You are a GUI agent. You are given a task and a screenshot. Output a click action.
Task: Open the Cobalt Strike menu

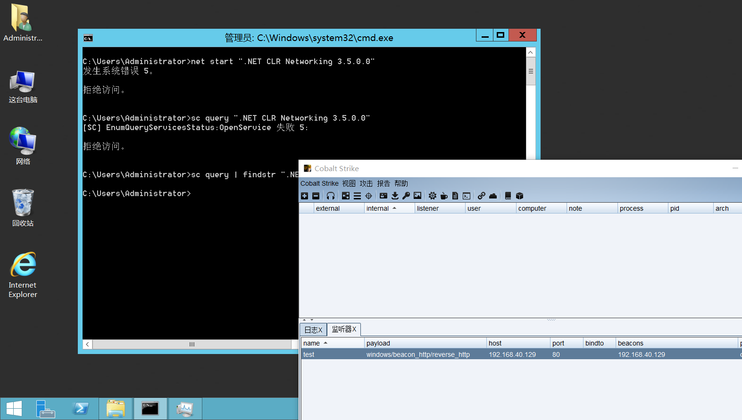[319, 183]
